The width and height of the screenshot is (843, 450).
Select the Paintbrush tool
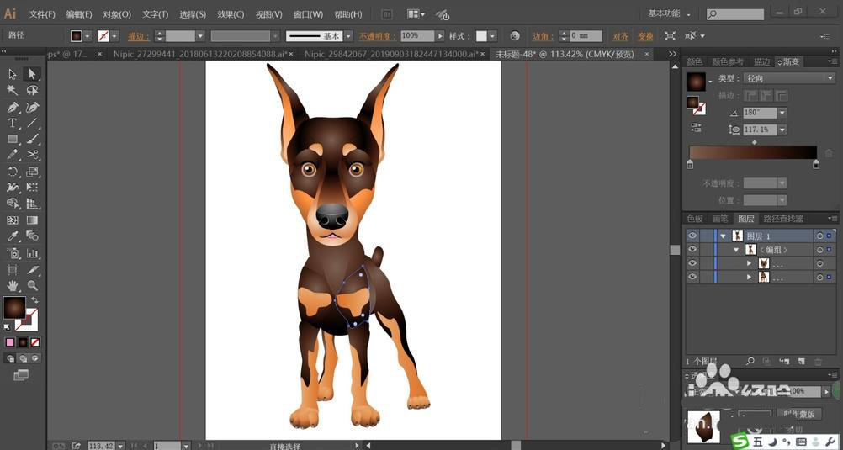[32, 140]
